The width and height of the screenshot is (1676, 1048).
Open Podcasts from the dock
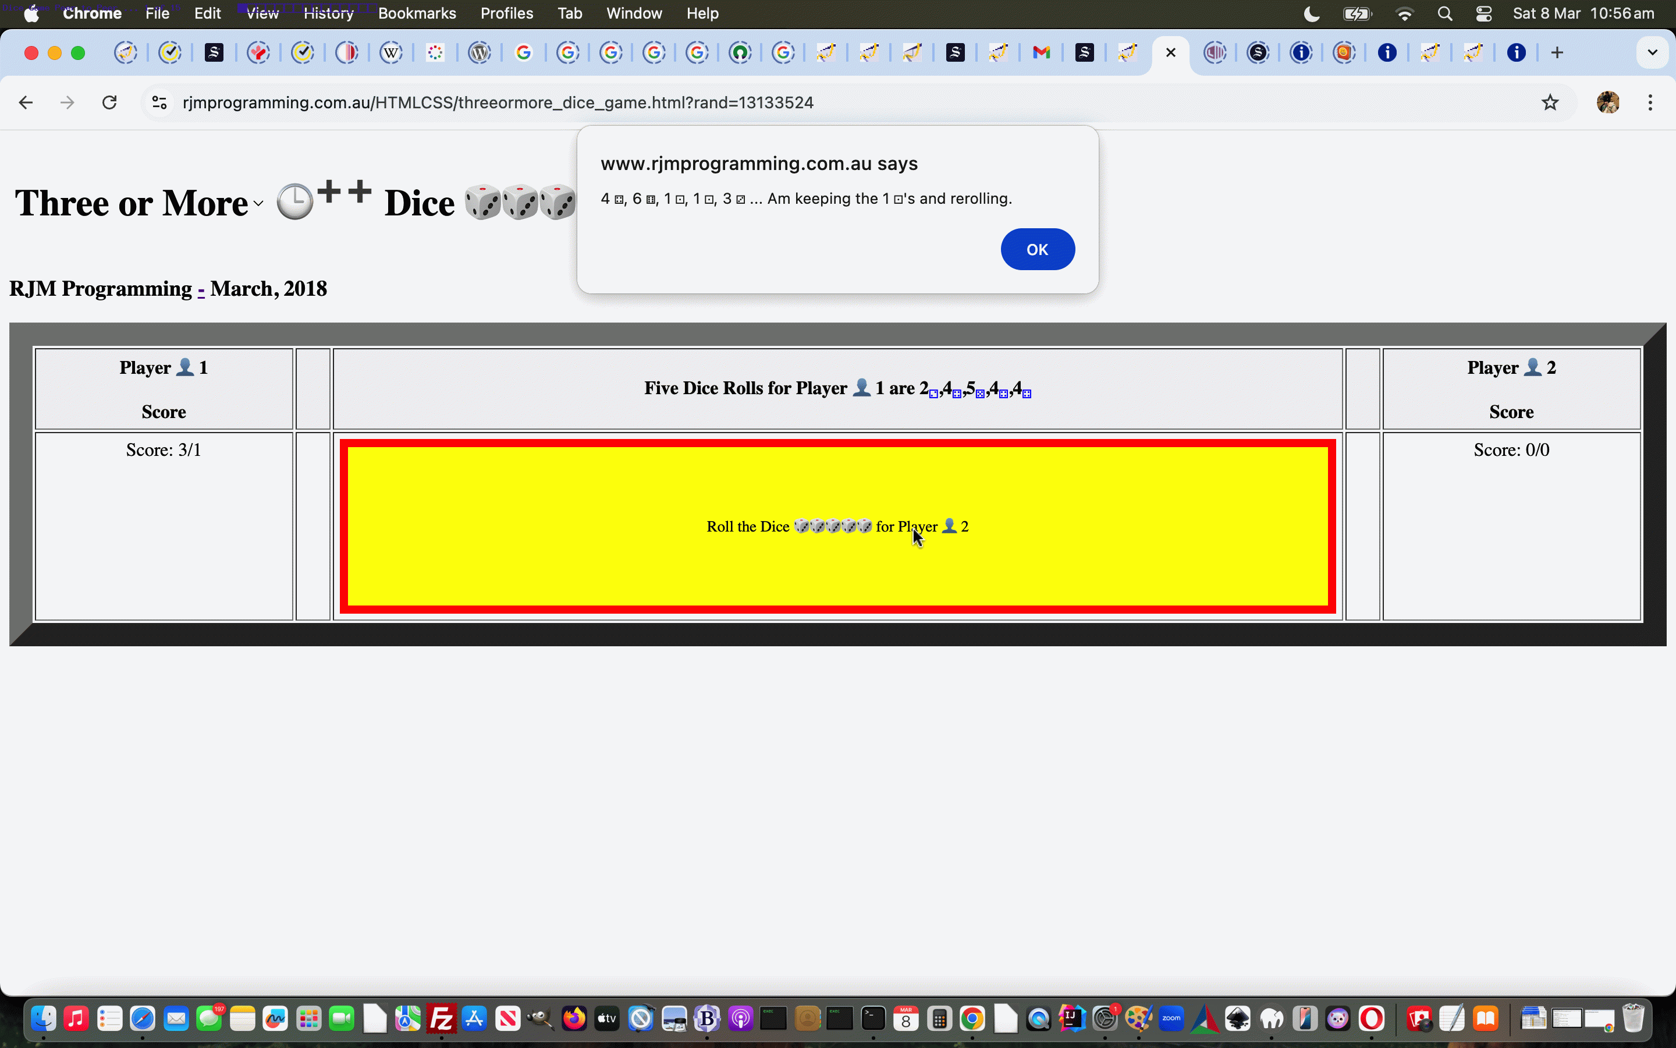(x=740, y=1019)
